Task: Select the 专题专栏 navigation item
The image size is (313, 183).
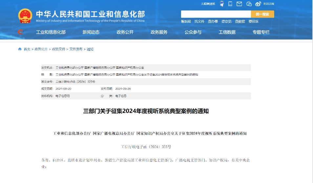Action: pos(261,32)
